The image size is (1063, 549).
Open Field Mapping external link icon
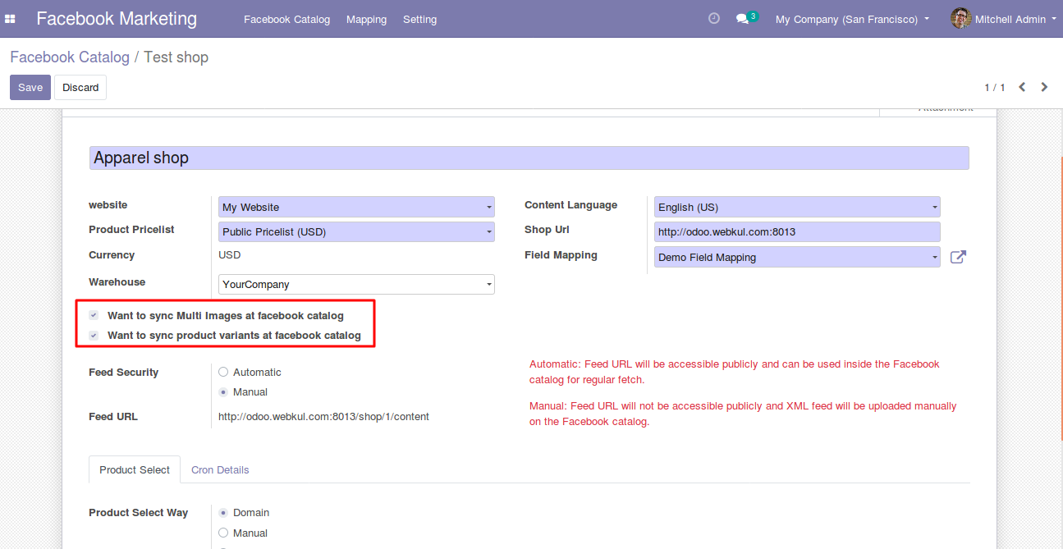(958, 257)
